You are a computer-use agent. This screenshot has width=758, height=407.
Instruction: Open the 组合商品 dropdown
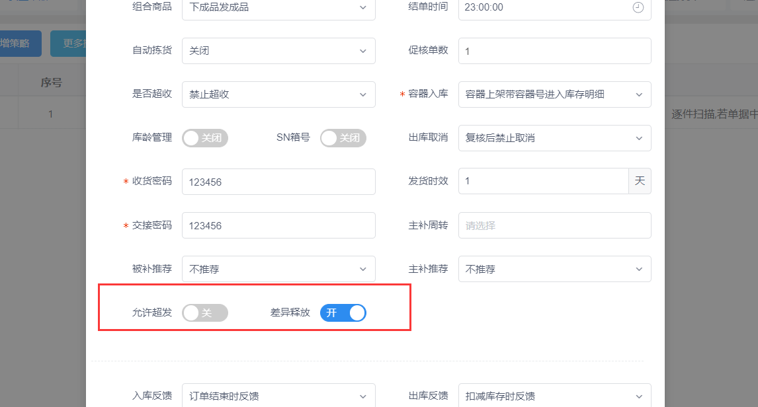(x=278, y=7)
